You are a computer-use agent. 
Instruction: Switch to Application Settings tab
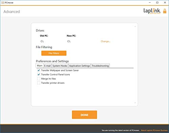[x=79, y=66]
